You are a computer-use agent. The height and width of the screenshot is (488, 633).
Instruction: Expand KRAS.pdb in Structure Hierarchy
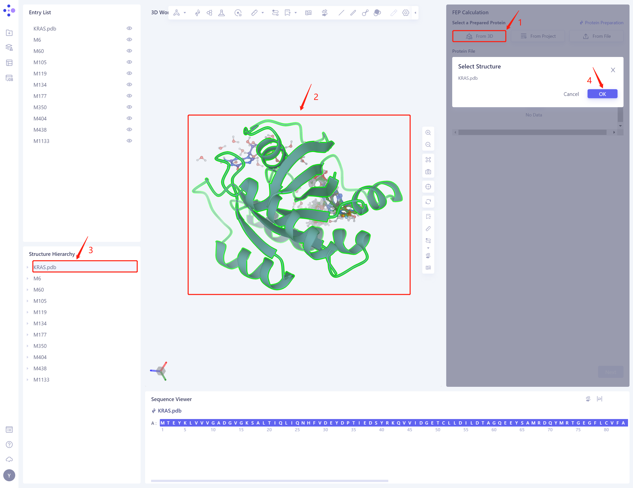[27, 267]
